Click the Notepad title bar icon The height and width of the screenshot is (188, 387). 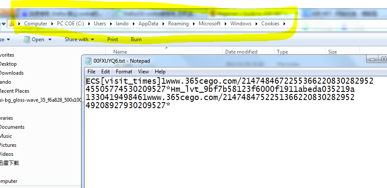[88, 61]
